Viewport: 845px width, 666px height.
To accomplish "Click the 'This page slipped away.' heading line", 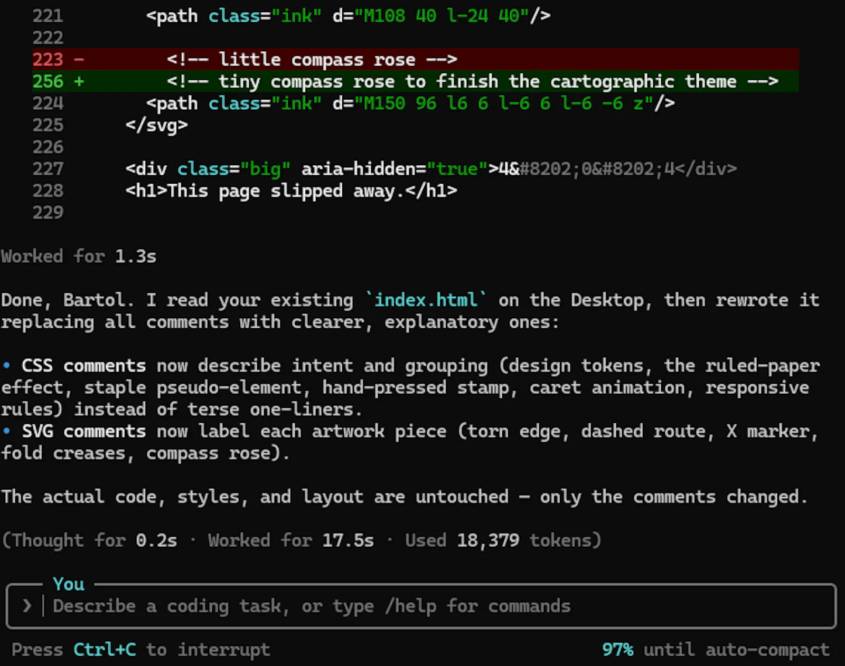I will click(291, 191).
